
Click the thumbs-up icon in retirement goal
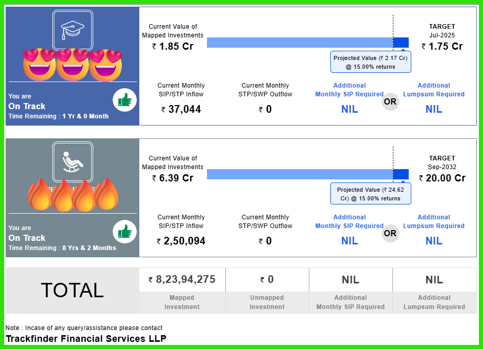tap(124, 233)
